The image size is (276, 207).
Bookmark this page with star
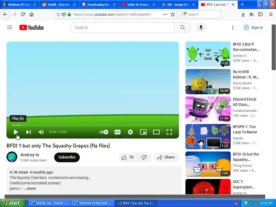pos(173,14)
